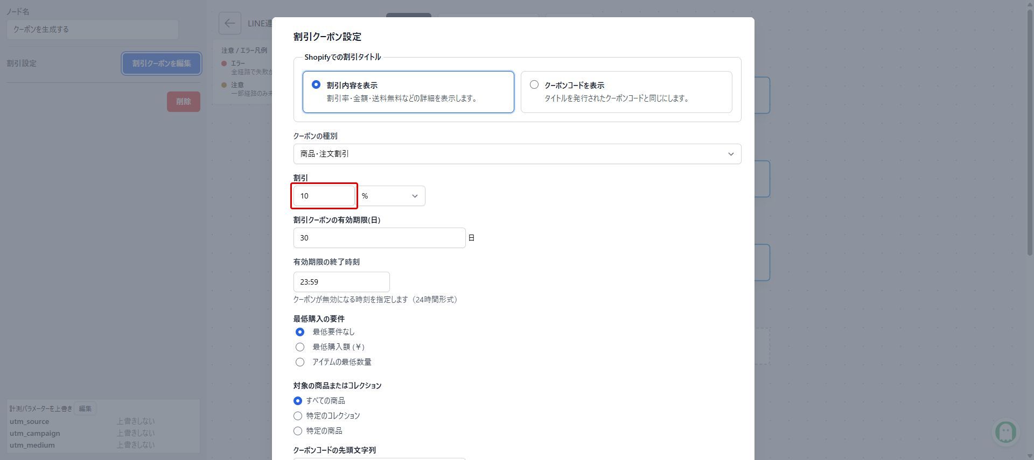Click the 割引 value input field

click(x=324, y=196)
